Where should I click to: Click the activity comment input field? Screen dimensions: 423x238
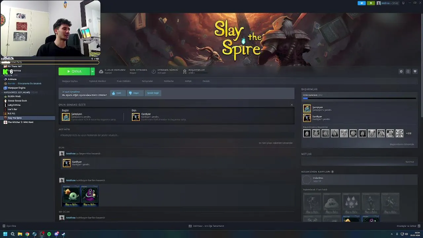pos(176,135)
